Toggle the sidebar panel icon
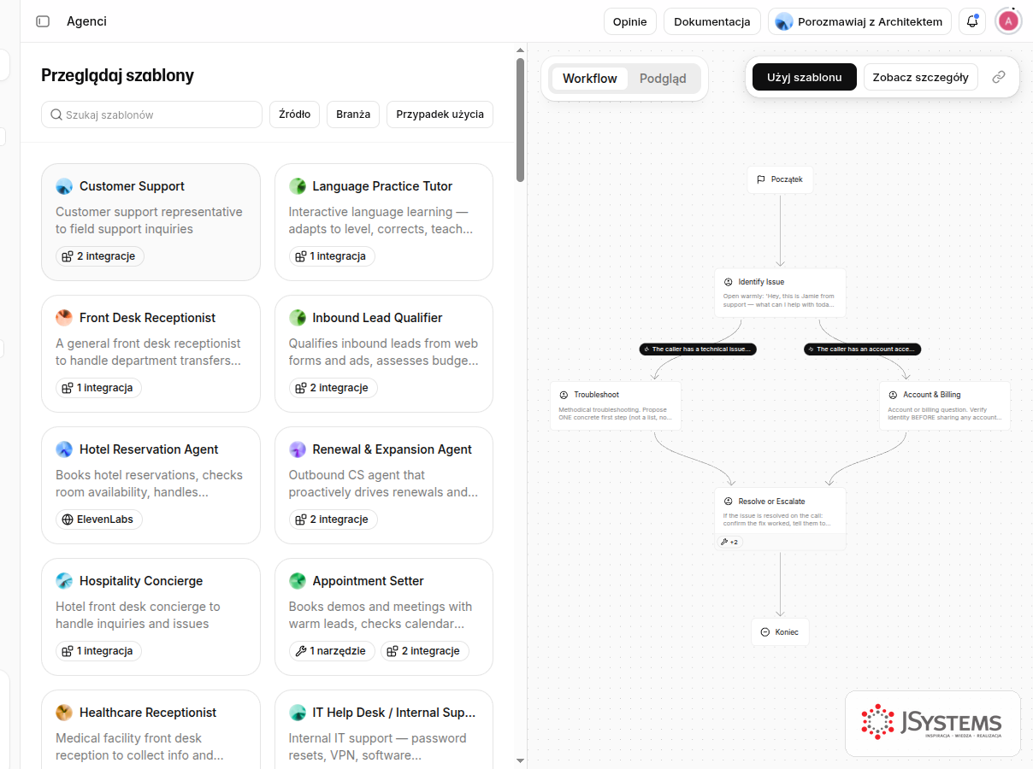The image size is (1033, 769). tap(43, 21)
